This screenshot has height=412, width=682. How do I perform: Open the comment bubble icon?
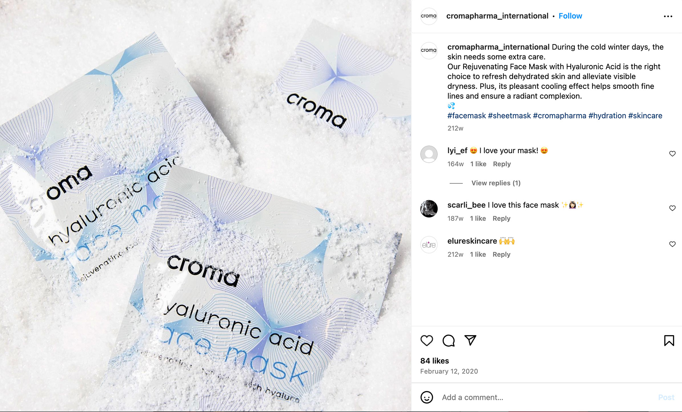449,341
